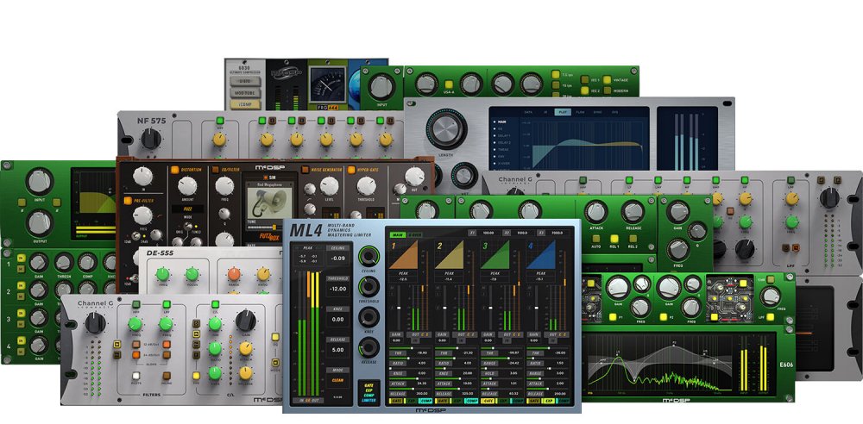Enable the Distortion section in FutzBox

tap(173, 169)
